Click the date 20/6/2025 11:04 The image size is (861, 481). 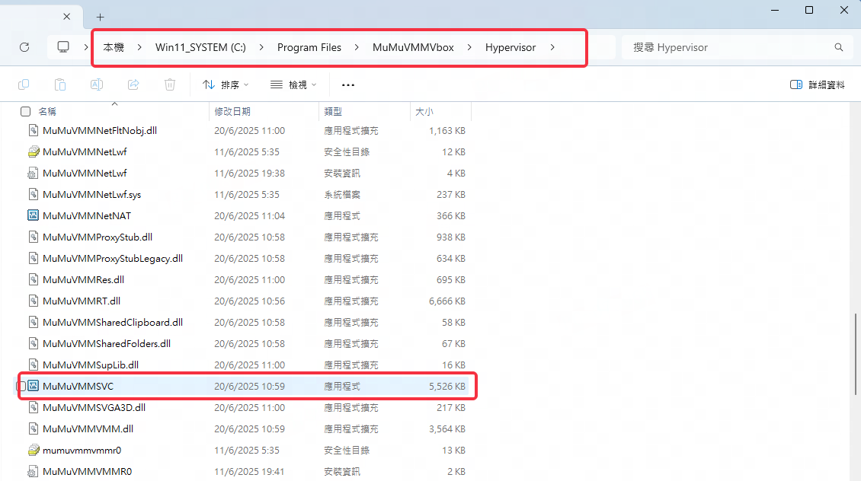pos(249,215)
